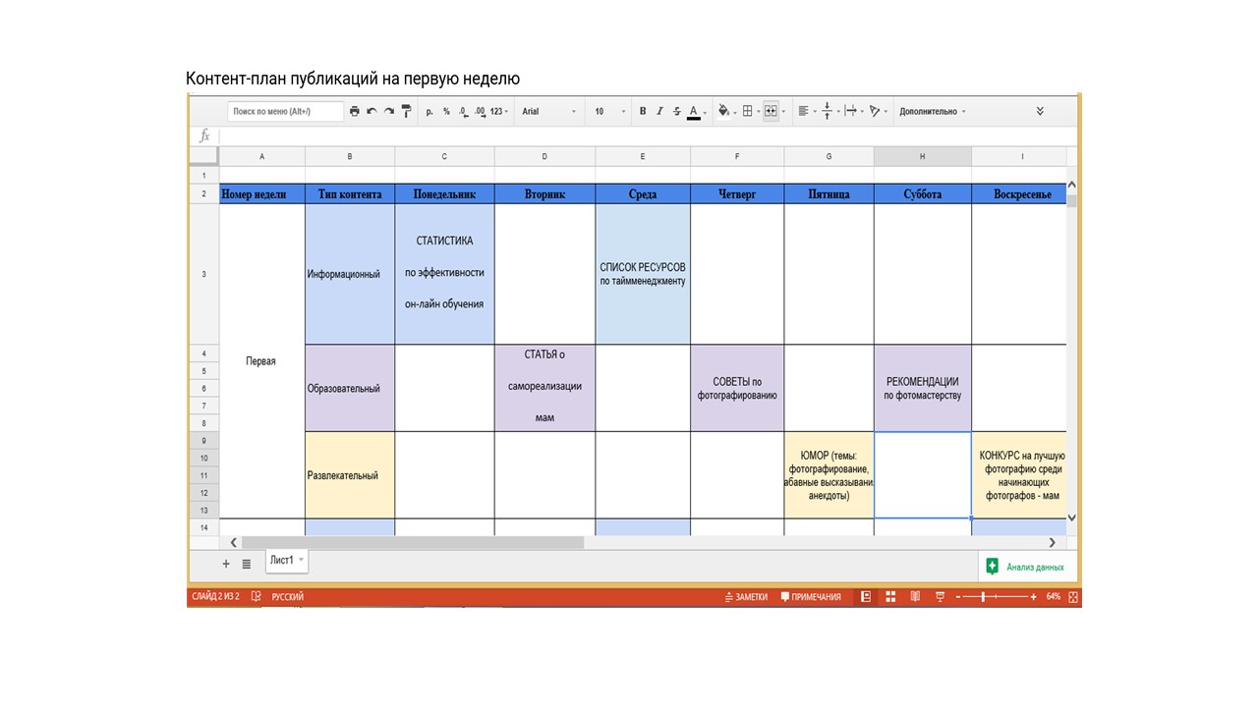
Task: Select the СОВЕТЫ по фотографированию cell
Action: pyautogui.click(x=737, y=388)
